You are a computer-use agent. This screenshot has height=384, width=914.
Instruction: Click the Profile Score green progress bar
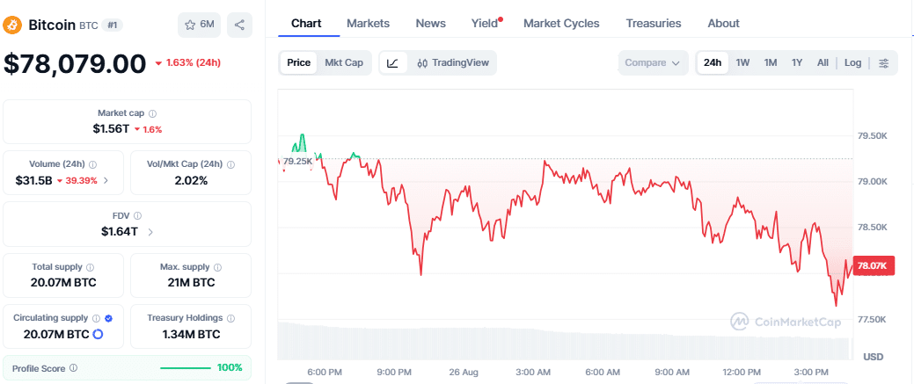point(186,368)
